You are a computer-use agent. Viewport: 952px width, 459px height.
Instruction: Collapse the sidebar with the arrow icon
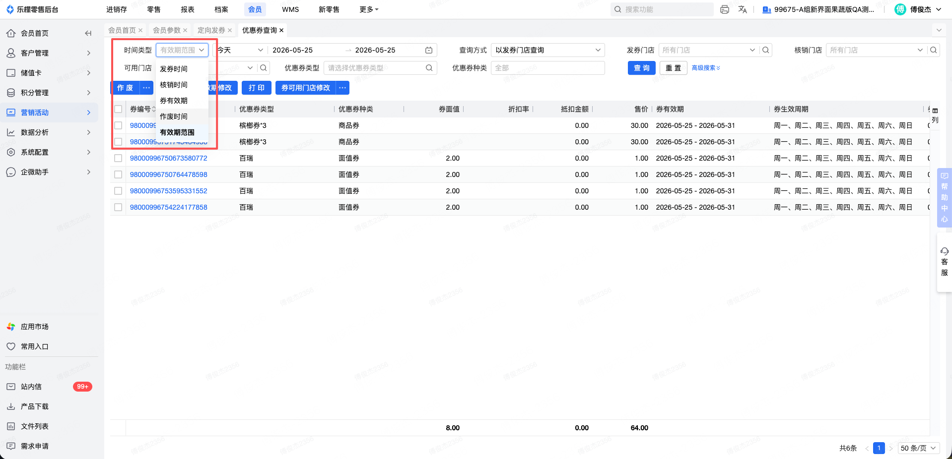click(88, 33)
